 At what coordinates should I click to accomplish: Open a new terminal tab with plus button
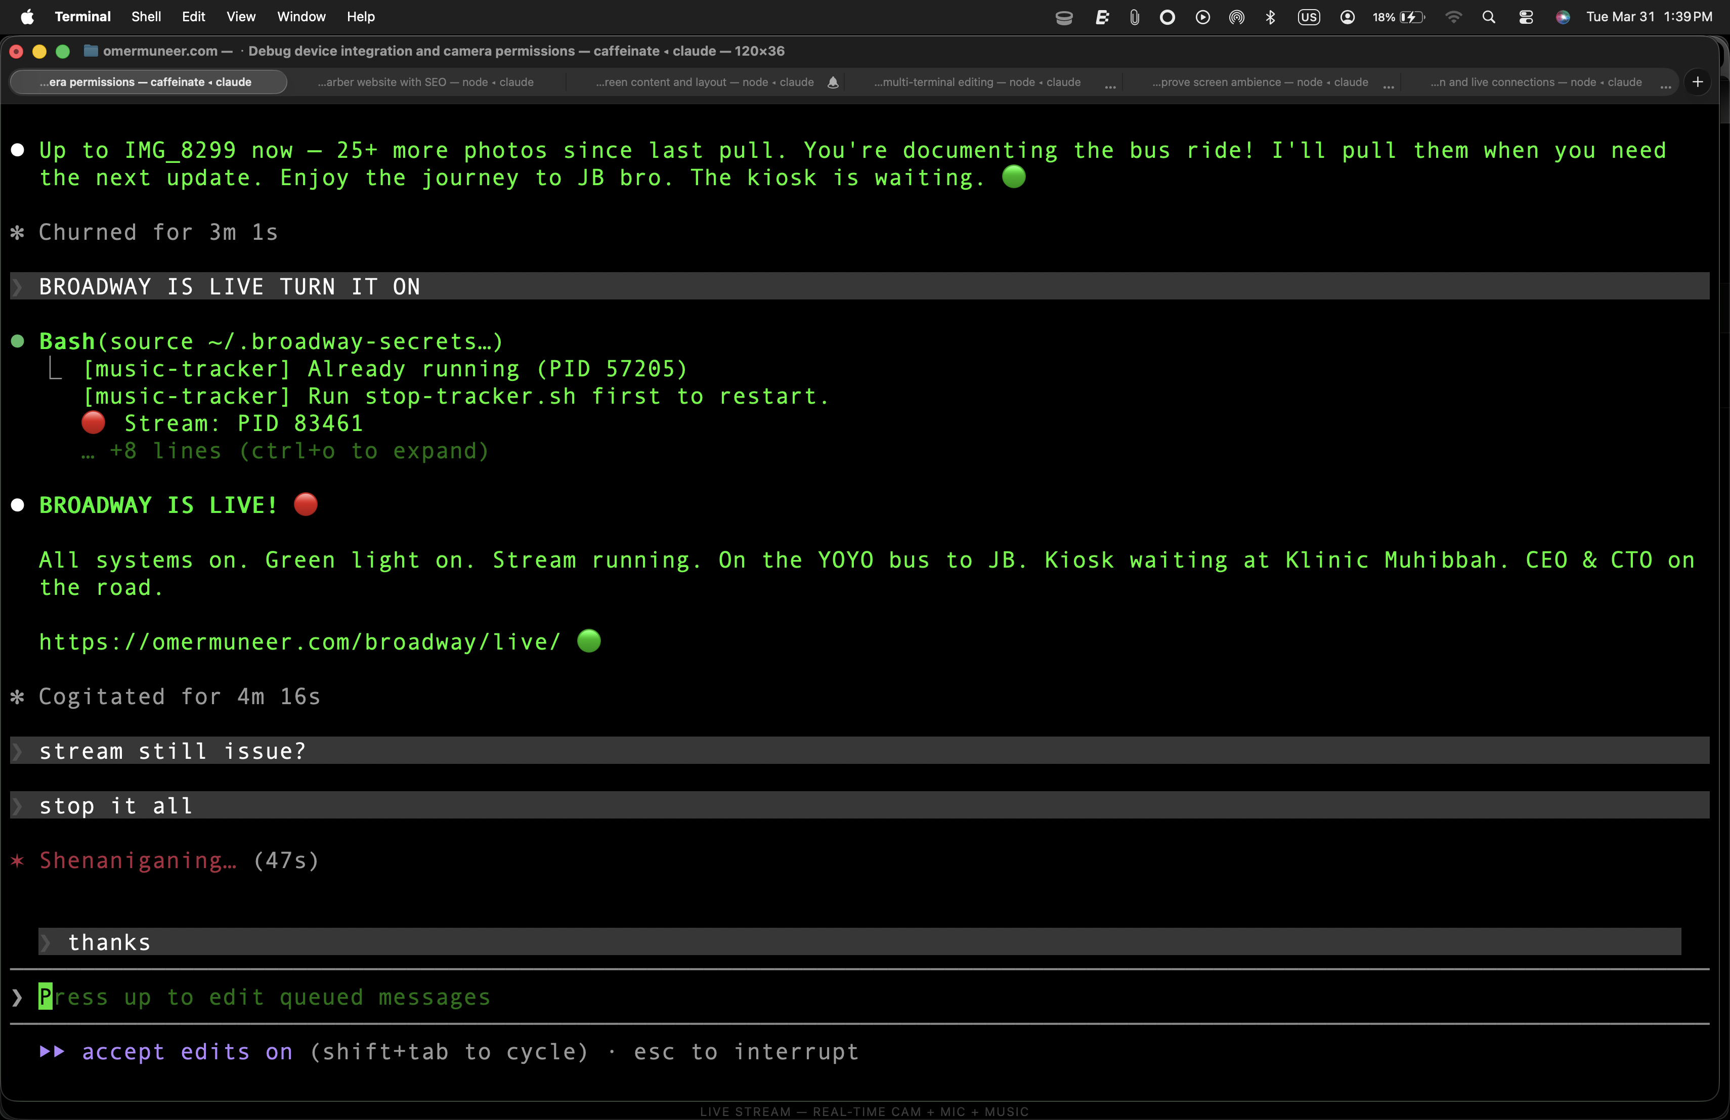click(1697, 82)
